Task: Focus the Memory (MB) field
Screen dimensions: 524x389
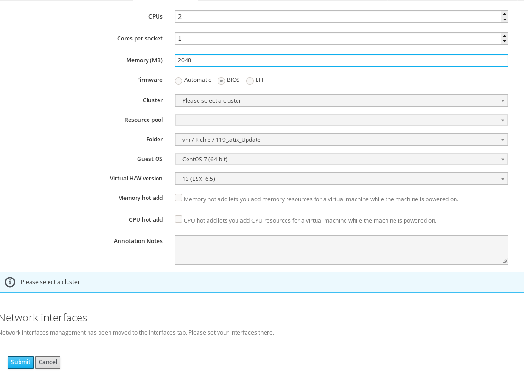Action: 341,60
